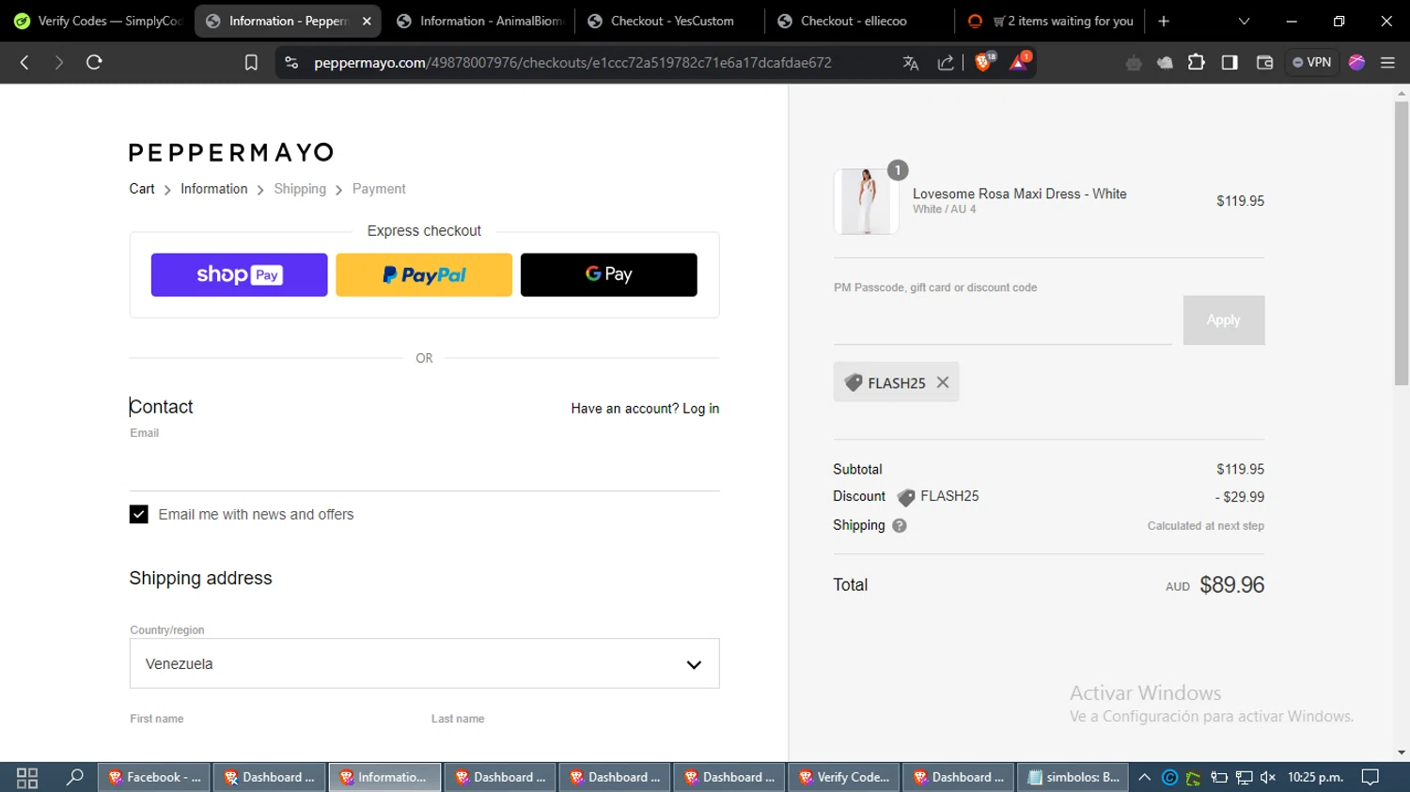Viewport: 1410px width, 792px height.
Task: Open the network tray icon
Action: (1244, 777)
